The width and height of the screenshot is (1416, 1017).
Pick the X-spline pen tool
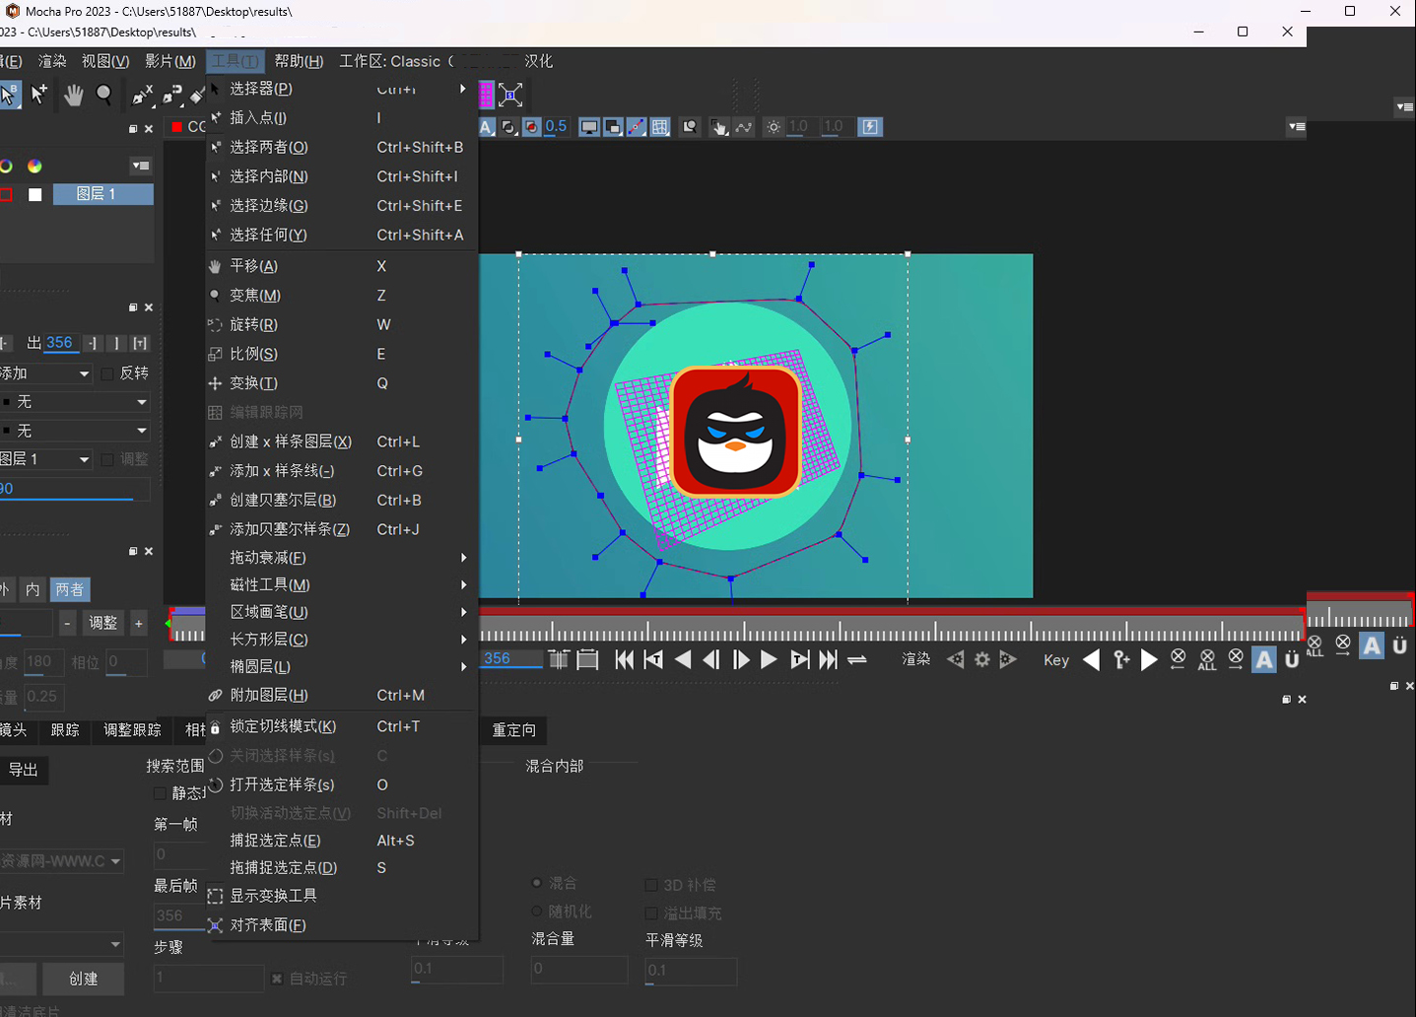pos(143,95)
